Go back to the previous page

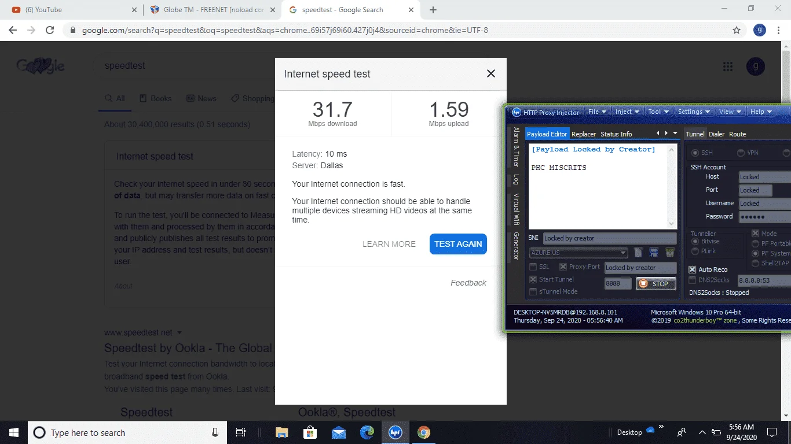[x=13, y=30]
